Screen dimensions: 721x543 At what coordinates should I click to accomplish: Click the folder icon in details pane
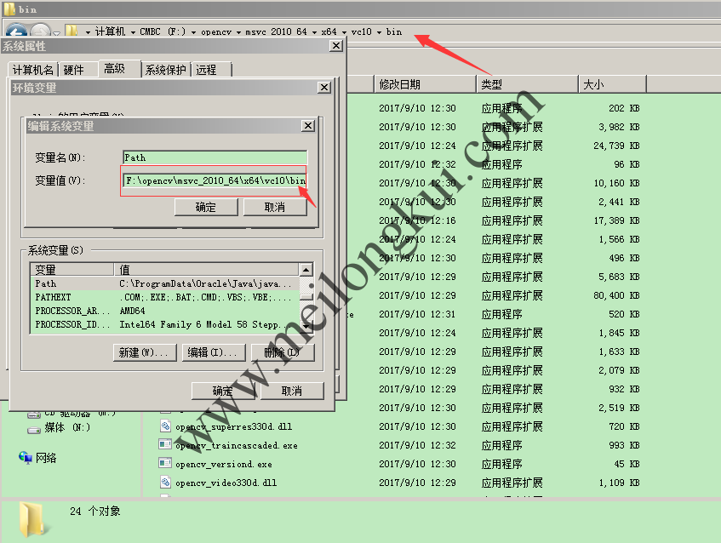pyautogui.click(x=35, y=519)
